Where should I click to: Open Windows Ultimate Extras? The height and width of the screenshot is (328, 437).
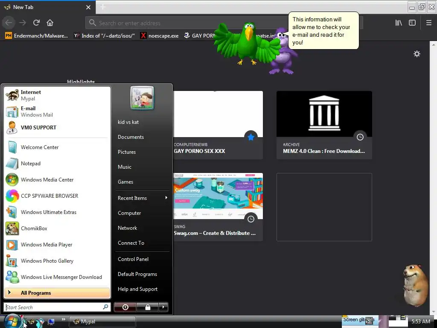pos(57,212)
